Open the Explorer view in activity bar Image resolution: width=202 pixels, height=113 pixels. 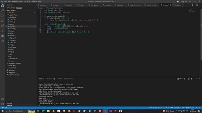[3, 6]
